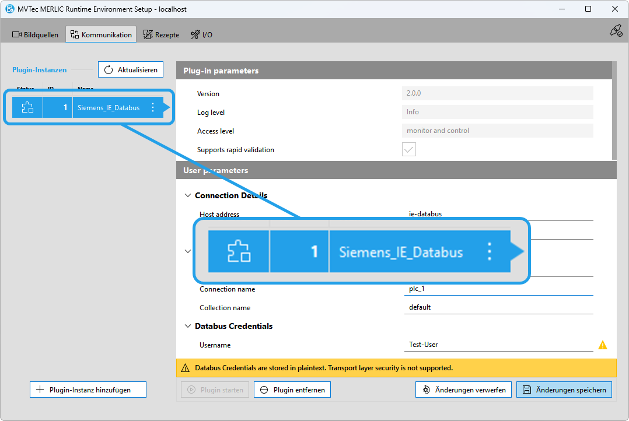Click the Plug-in parameters vertical scrollbar
Image resolution: width=629 pixels, height=421 pixels.
[x=614, y=111]
